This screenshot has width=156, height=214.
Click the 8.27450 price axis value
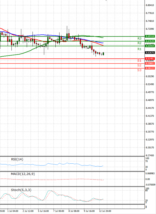[x=150, y=155]
